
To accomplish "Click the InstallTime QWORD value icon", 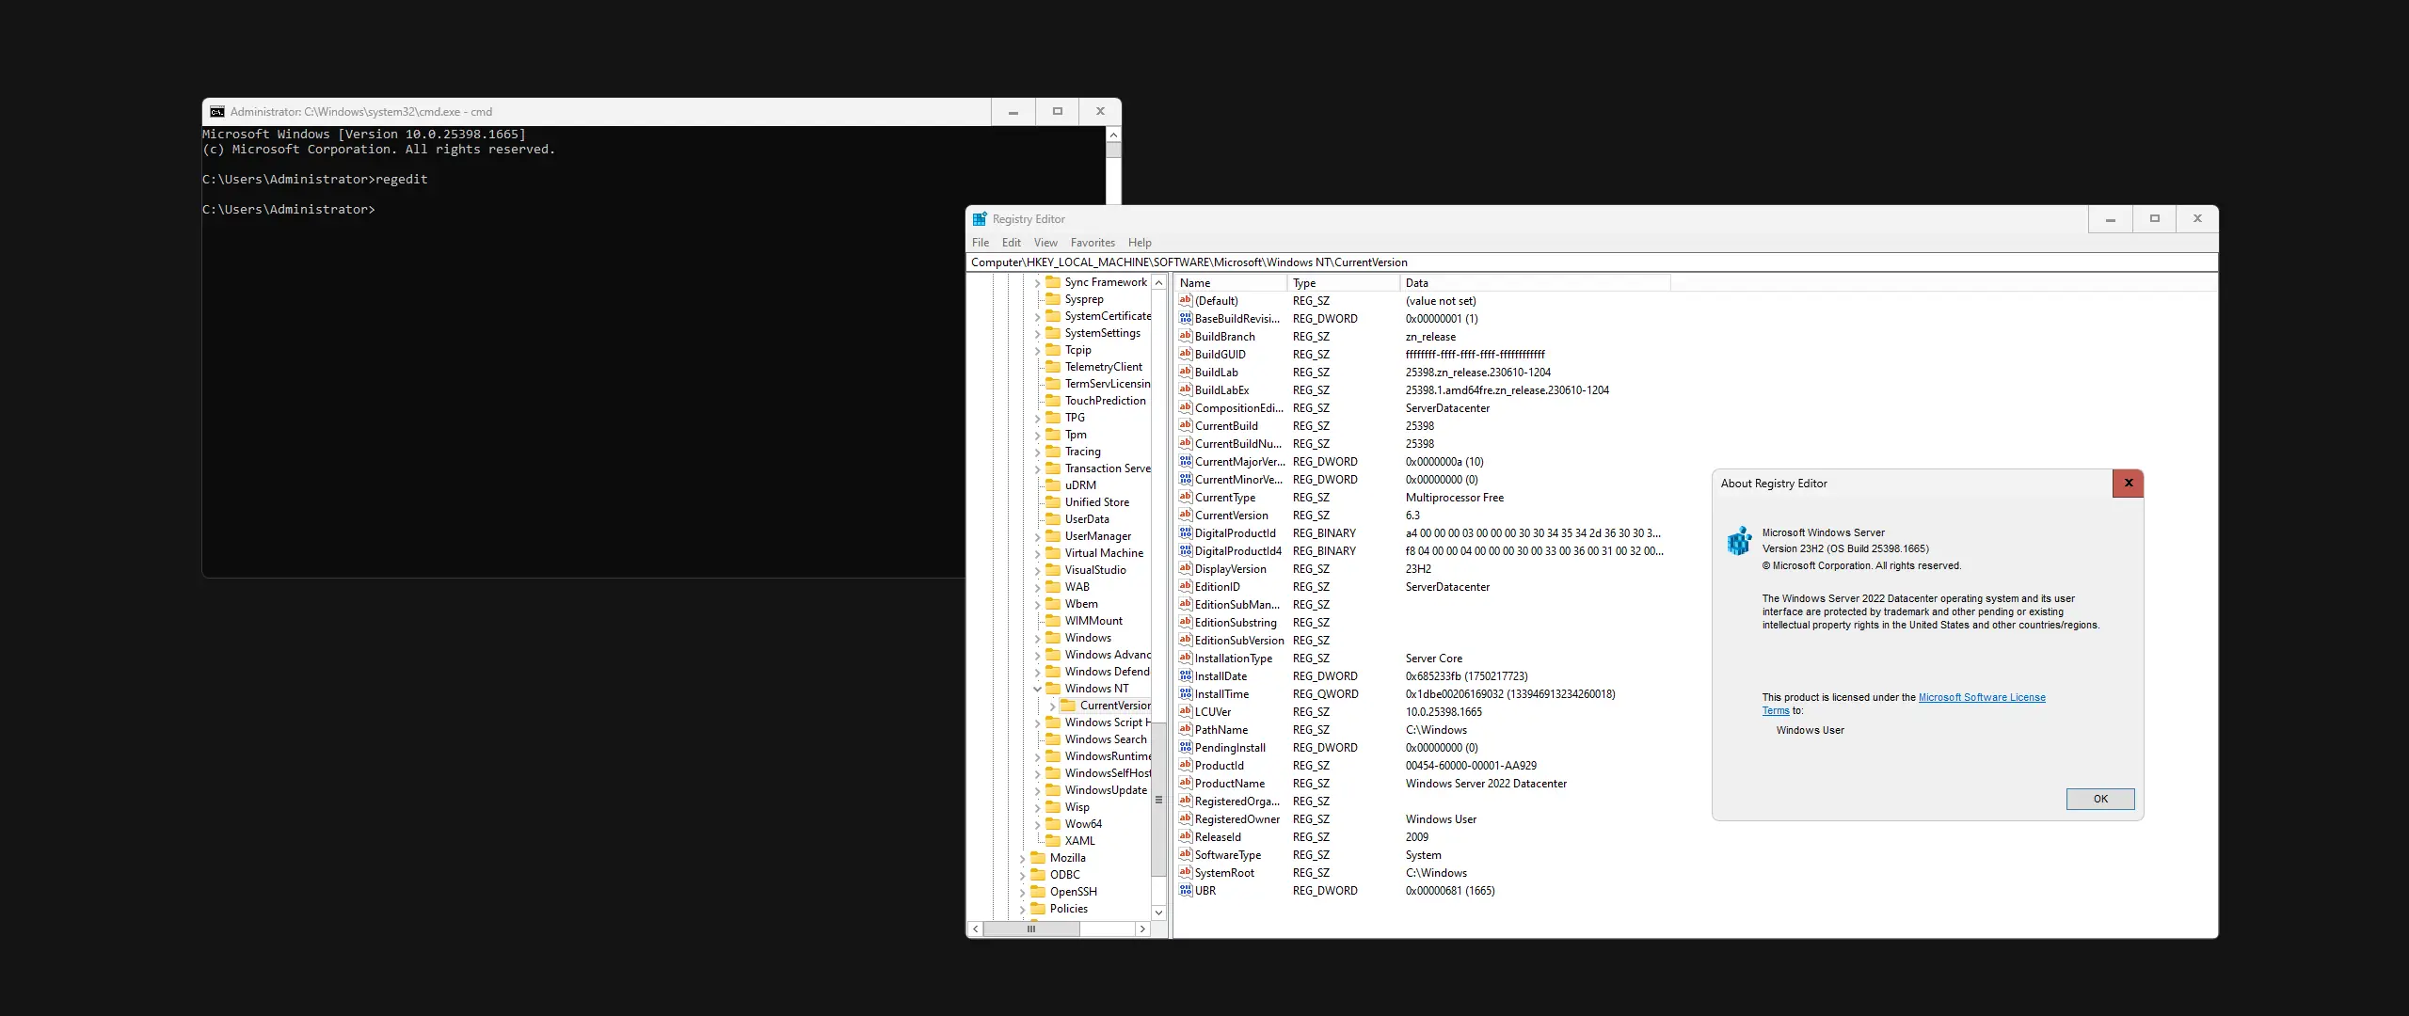I will (x=1186, y=693).
